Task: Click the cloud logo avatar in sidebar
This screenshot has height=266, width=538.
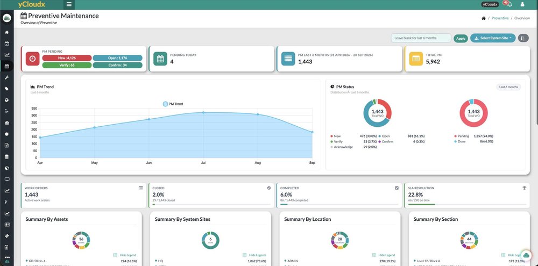Action: coord(7,18)
